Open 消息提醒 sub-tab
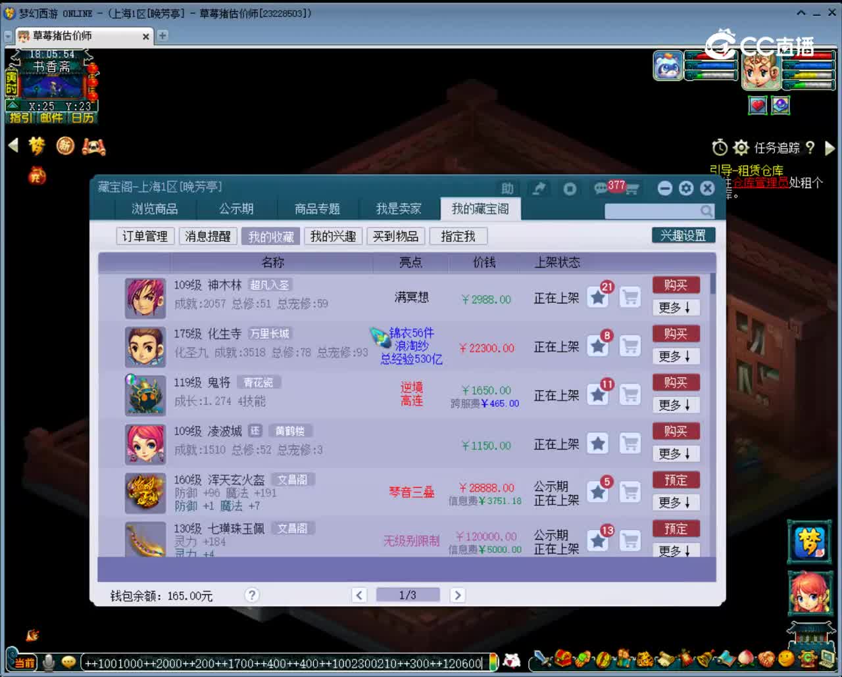 coord(207,236)
